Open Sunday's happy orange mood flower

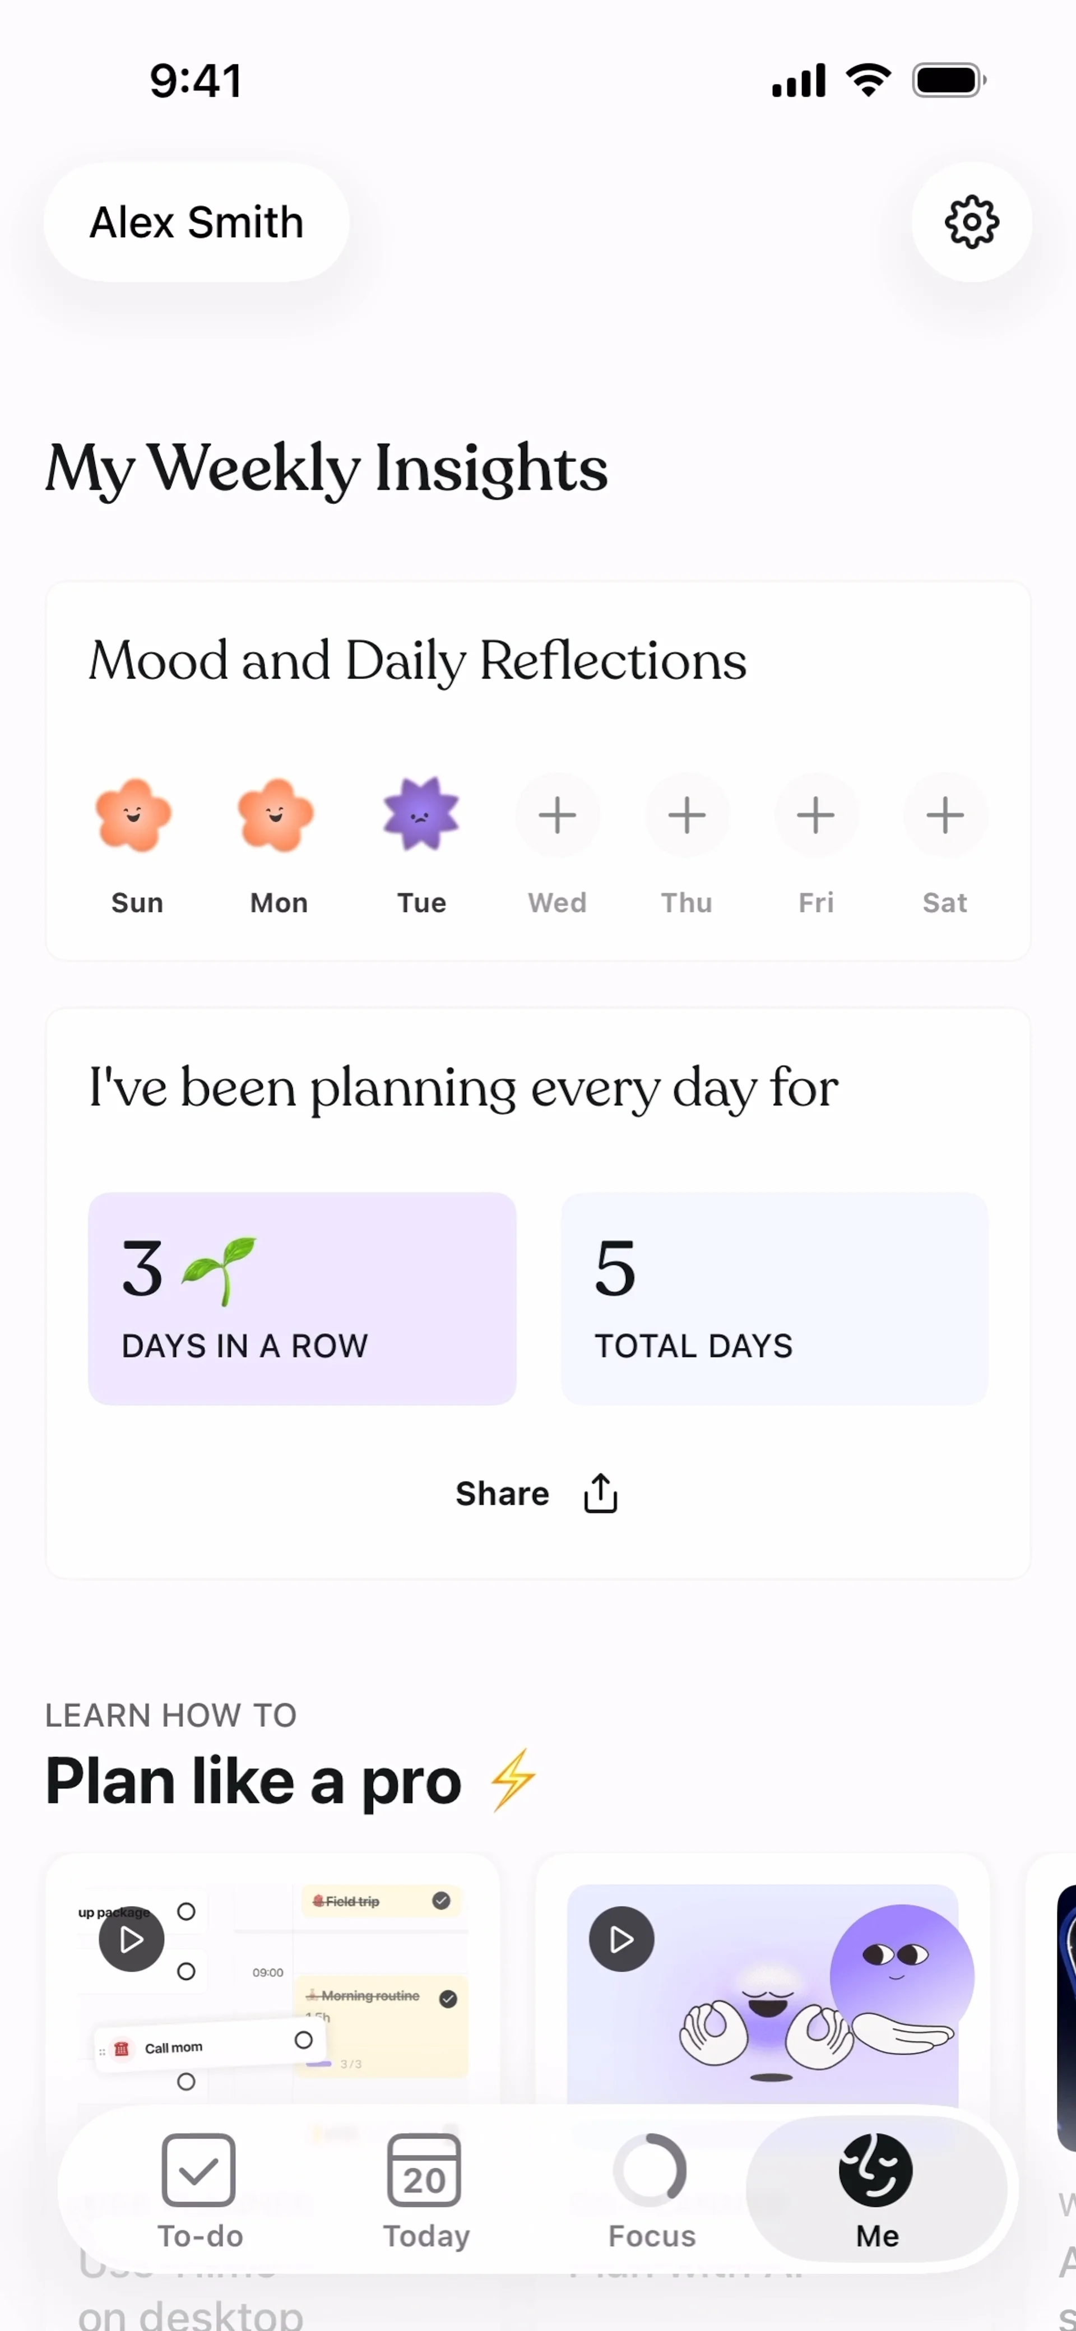[134, 815]
